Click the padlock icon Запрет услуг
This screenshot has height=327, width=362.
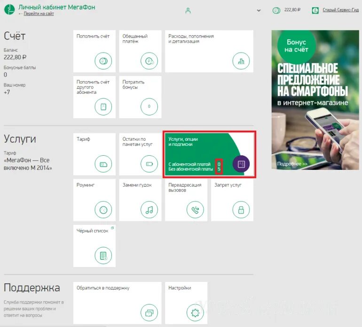pyautogui.click(x=241, y=210)
